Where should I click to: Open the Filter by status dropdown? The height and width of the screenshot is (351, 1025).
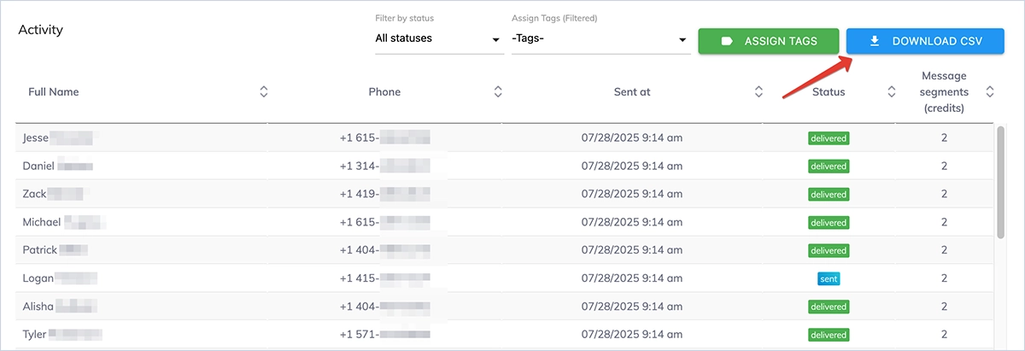[x=439, y=39]
